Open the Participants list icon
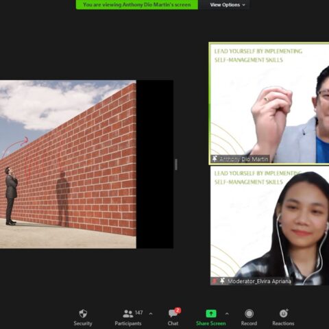 (127, 314)
